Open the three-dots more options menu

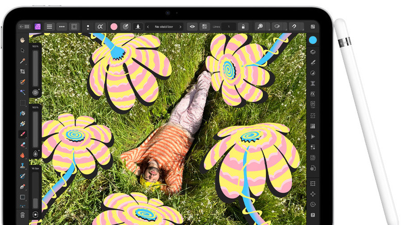(62, 26)
